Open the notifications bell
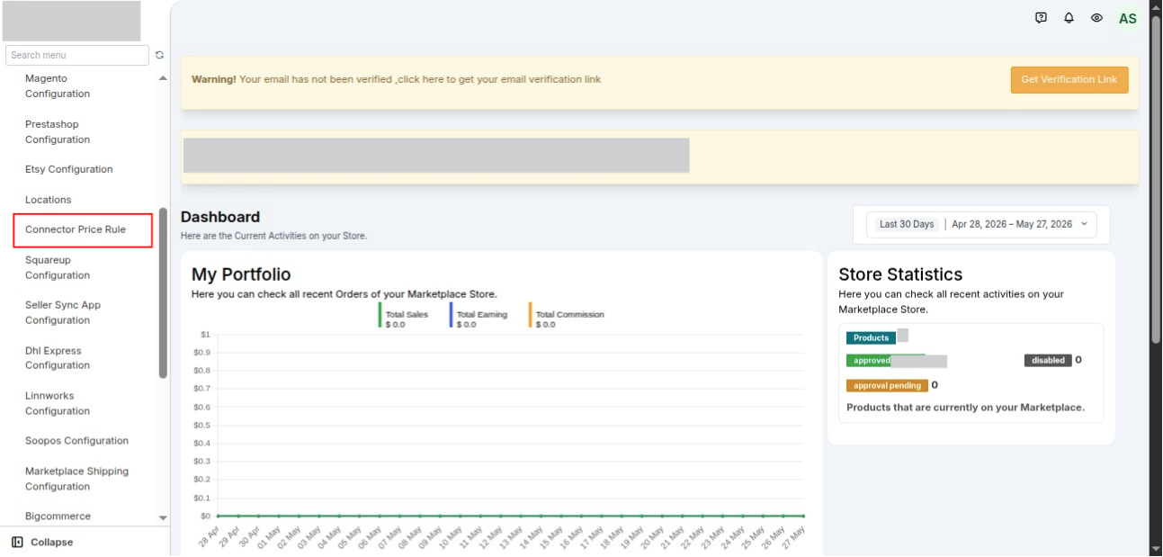Viewport: 1163px width, 557px height. [x=1069, y=18]
